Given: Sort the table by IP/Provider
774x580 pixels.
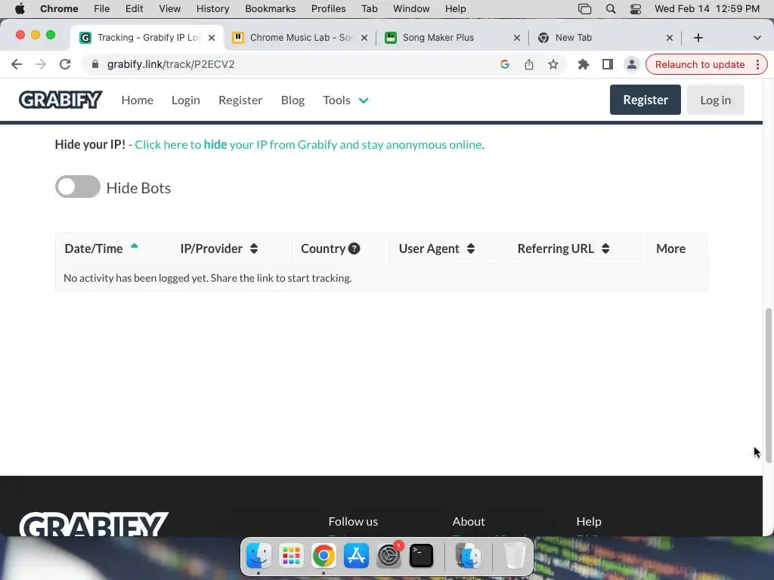Looking at the screenshot, I should point(218,248).
